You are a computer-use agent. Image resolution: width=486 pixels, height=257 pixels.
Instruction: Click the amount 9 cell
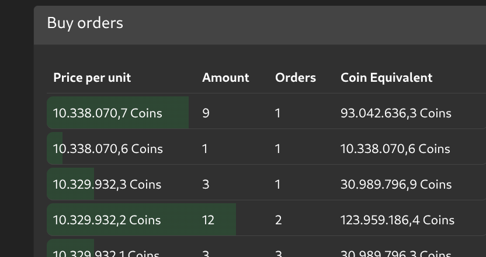(206, 113)
